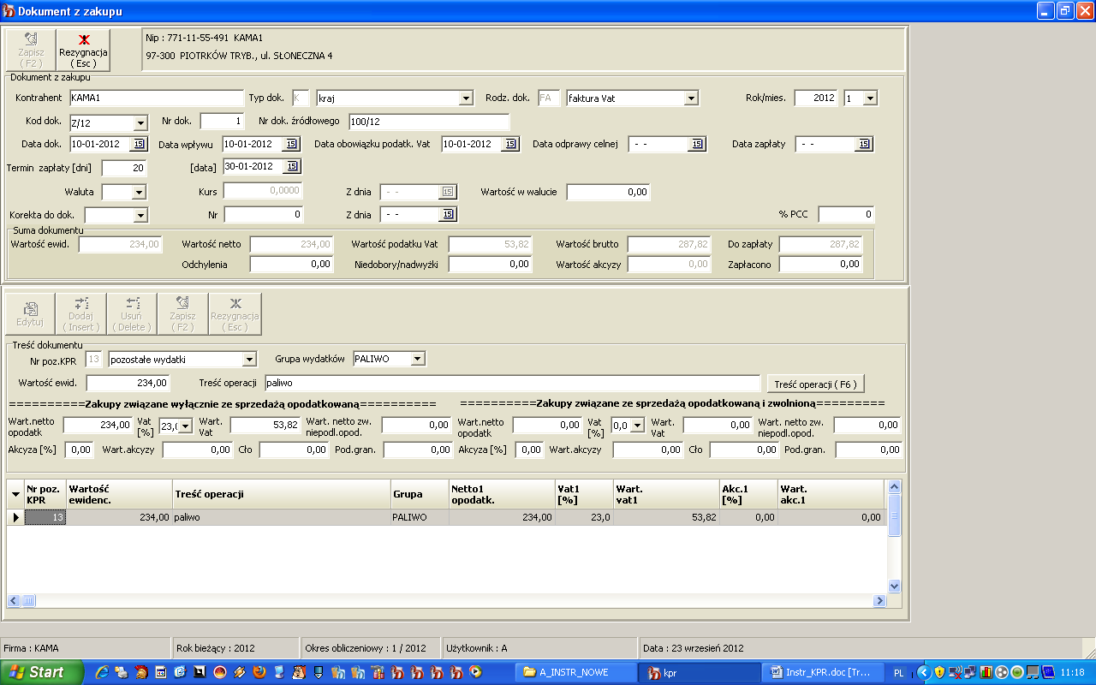Launch Firefox from quick launch bar
Image resolution: width=1096 pixels, height=685 pixels.
pos(259,672)
